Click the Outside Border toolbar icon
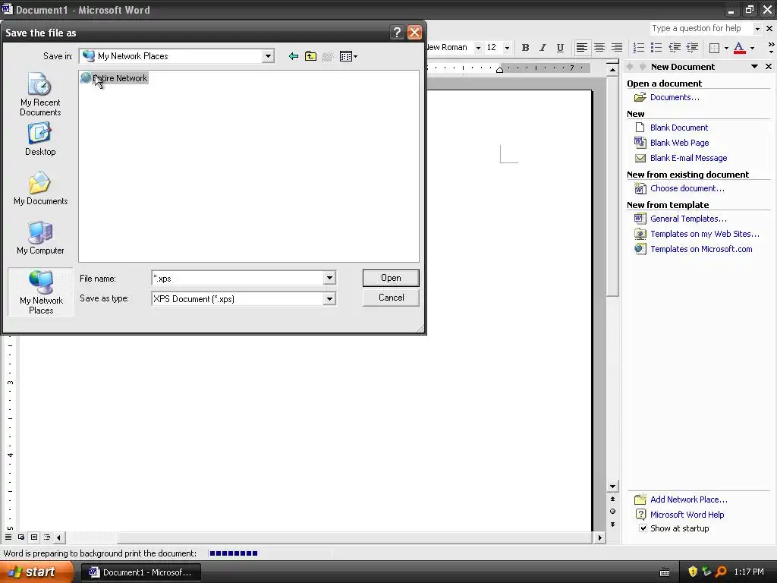Image resolution: width=777 pixels, height=583 pixels. point(714,48)
